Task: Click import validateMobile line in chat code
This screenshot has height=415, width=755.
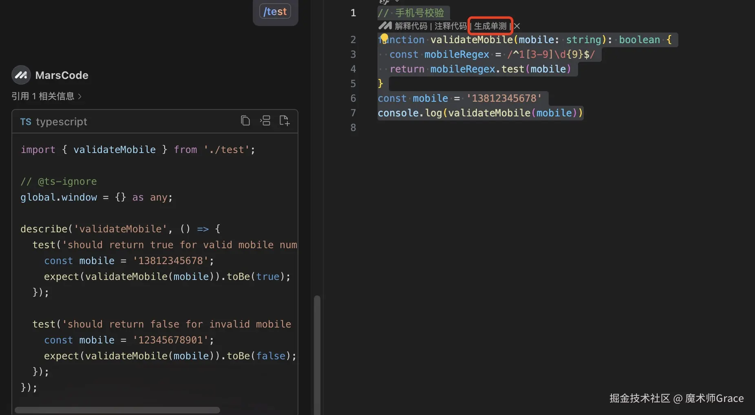Action: click(x=138, y=150)
